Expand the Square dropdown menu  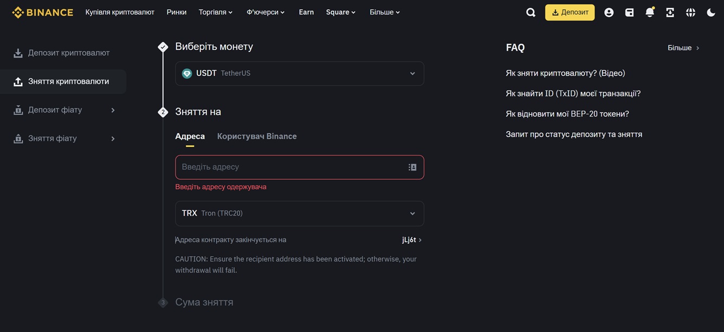click(341, 12)
